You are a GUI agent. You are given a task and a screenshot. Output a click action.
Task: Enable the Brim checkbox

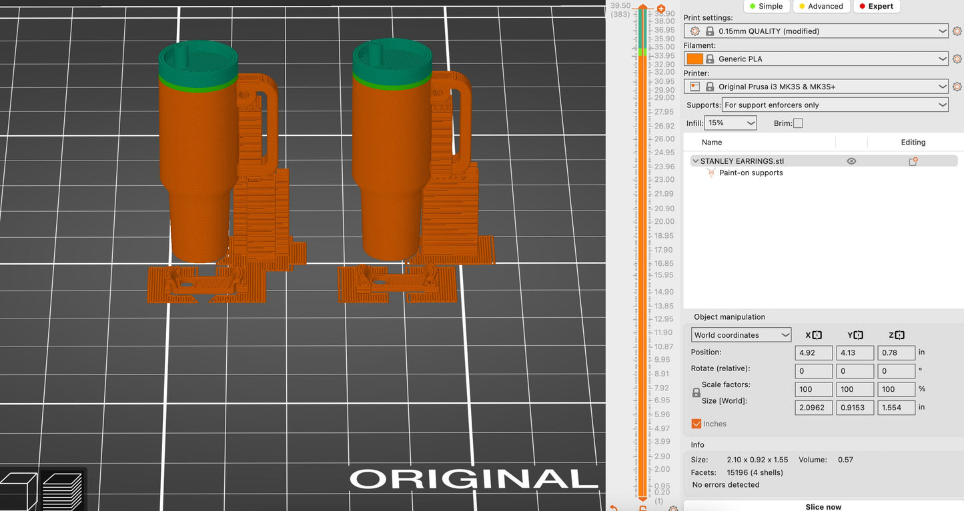(798, 123)
